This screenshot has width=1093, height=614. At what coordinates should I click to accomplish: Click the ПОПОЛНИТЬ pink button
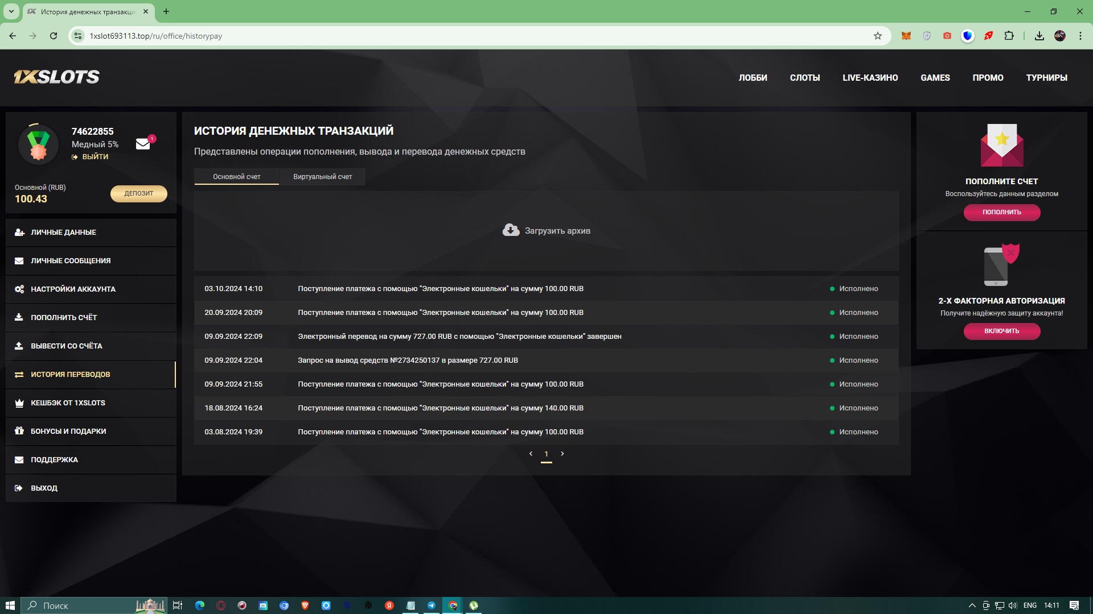1001,212
